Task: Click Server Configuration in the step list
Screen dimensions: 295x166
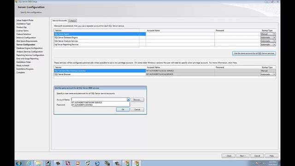Action: (x=26, y=45)
